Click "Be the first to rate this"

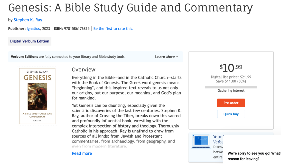pos(113,29)
